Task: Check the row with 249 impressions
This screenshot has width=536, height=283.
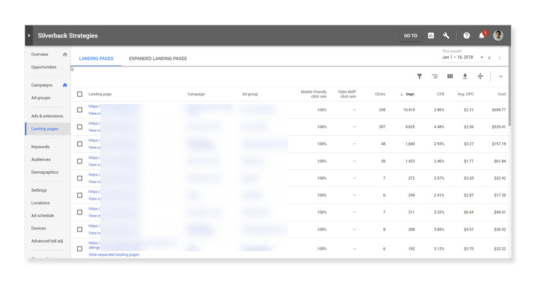Action: click(80, 195)
